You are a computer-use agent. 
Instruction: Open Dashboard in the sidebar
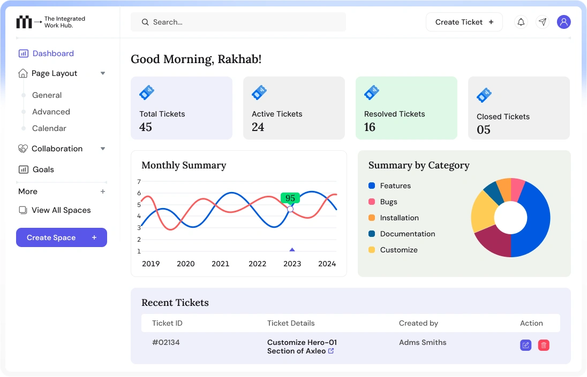[x=52, y=53]
